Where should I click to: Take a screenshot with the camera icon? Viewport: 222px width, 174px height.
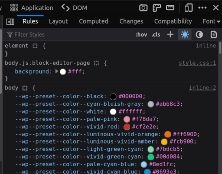coord(143,8)
